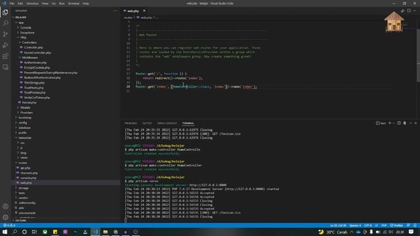Open the Edit menu

pos(20,3)
